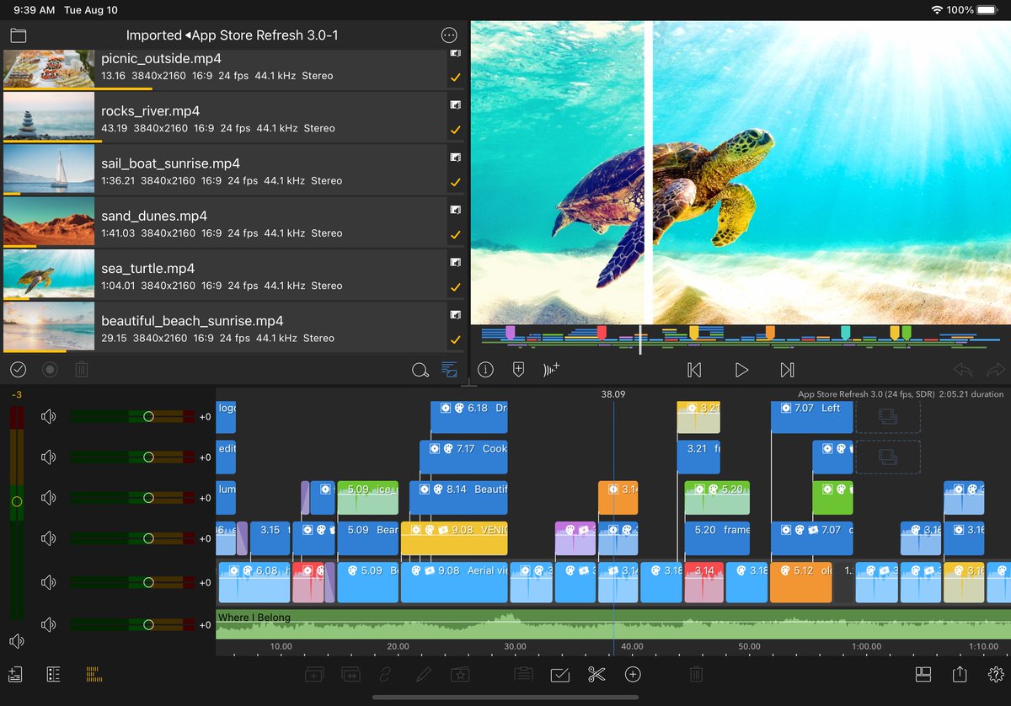The height and width of the screenshot is (706, 1011).
Task: Tap the checkmark on sea_turtle.mp4
Action: point(456,286)
